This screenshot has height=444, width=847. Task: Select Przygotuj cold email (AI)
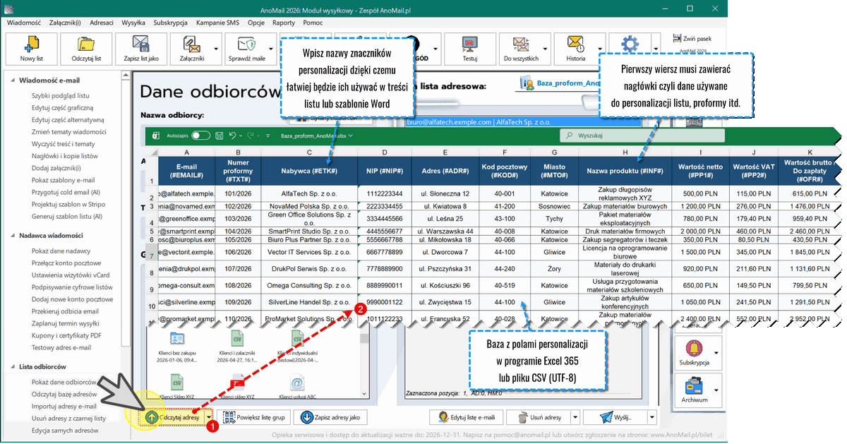click(66, 192)
